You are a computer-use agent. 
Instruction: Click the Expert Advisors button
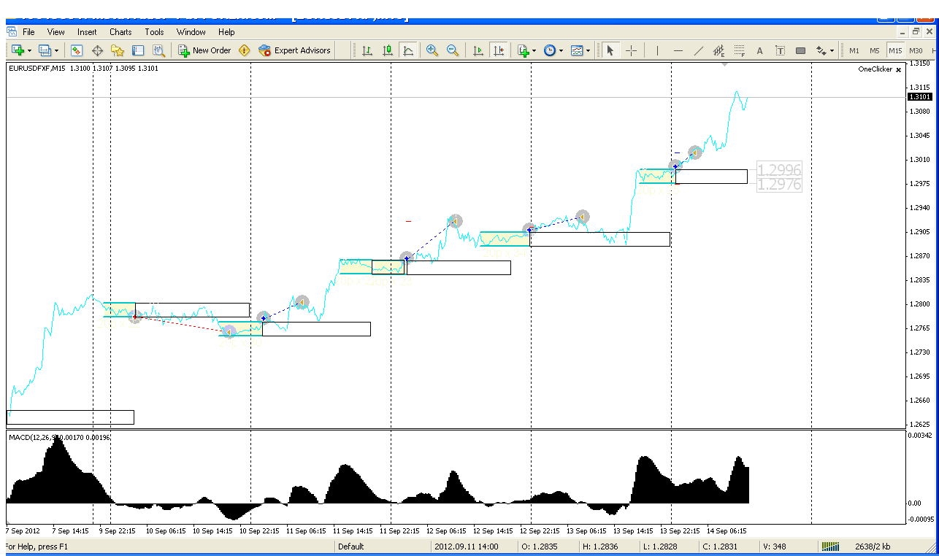click(295, 50)
